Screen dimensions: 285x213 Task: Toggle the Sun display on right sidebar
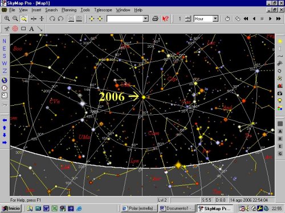pos(280,41)
